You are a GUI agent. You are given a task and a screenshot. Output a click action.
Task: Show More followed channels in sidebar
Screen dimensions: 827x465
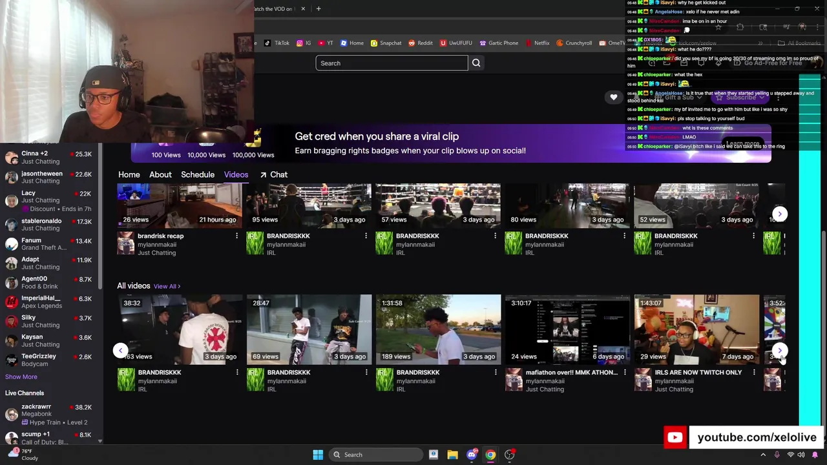click(x=21, y=377)
